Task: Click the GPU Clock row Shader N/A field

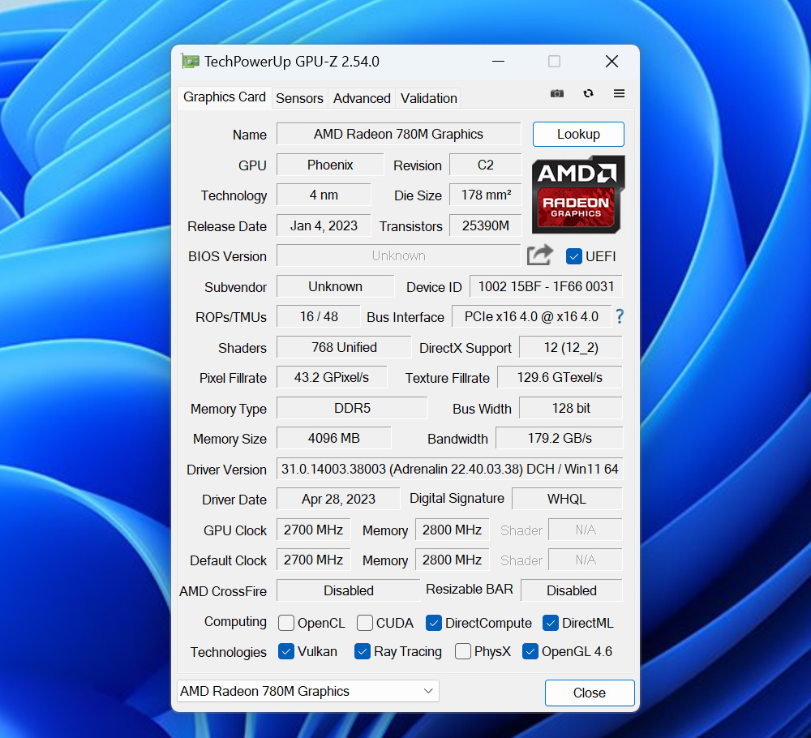Action: coord(586,530)
